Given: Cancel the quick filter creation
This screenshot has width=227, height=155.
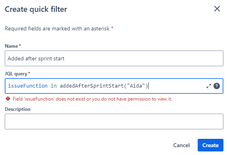Looking at the screenshot, I should click(x=181, y=145).
